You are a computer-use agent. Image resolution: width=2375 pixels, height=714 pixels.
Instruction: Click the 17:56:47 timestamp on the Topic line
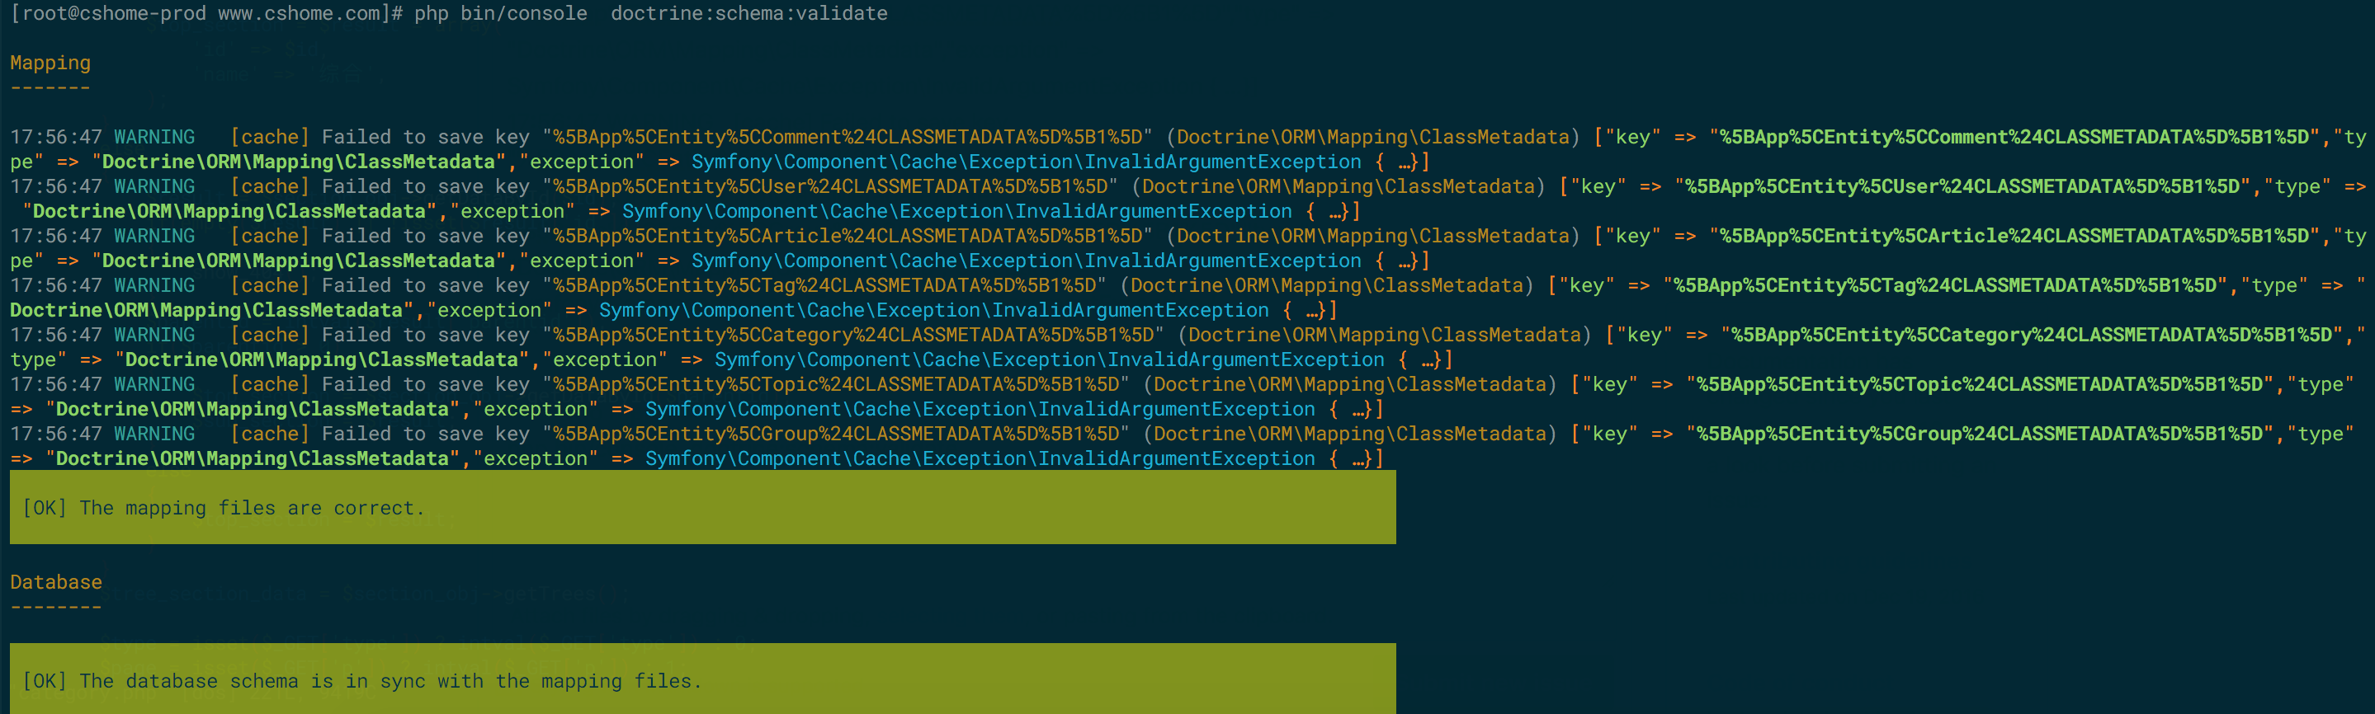click(x=56, y=384)
